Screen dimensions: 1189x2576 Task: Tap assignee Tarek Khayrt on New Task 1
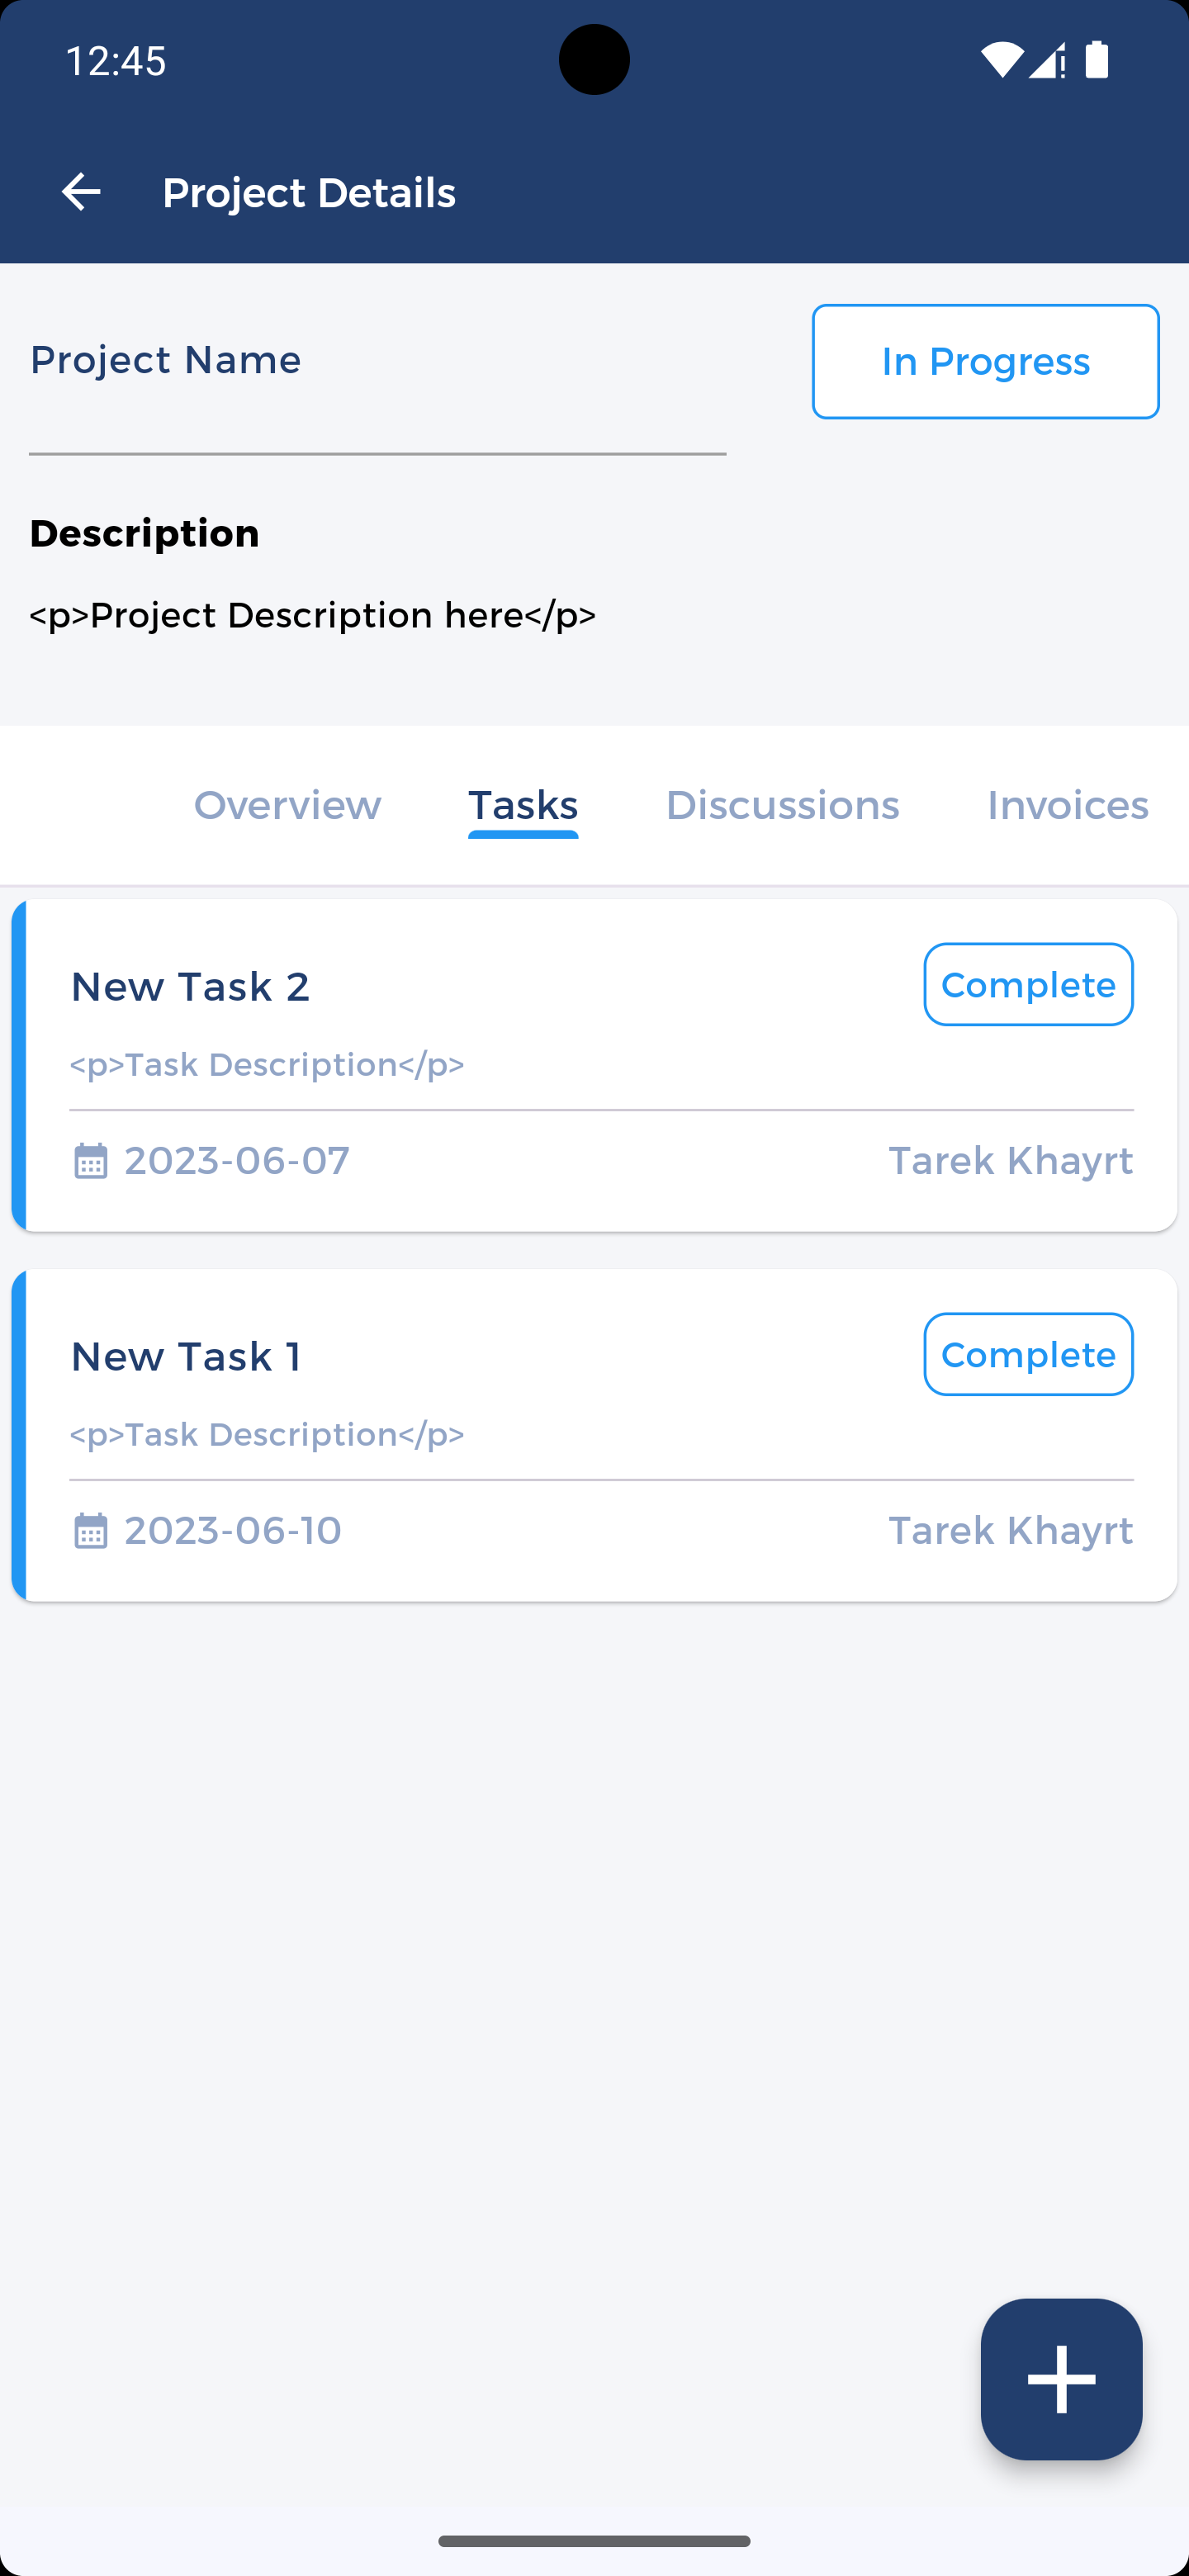(x=1010, y=1531)
